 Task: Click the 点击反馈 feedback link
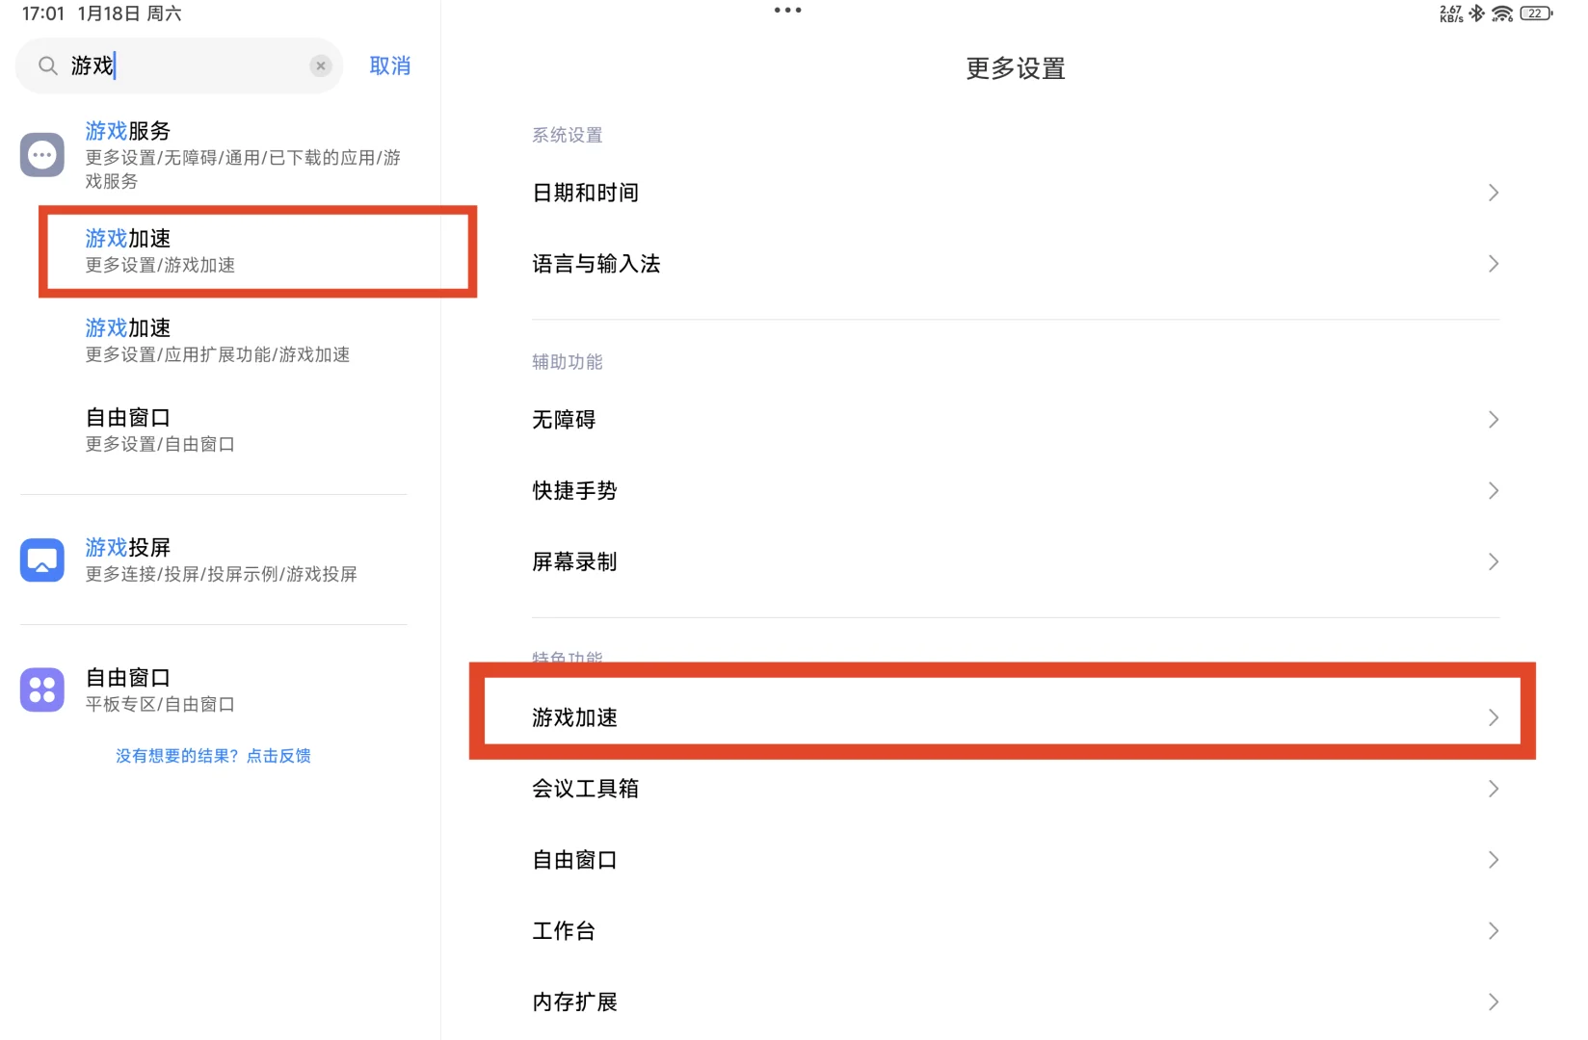click(278, 755)
